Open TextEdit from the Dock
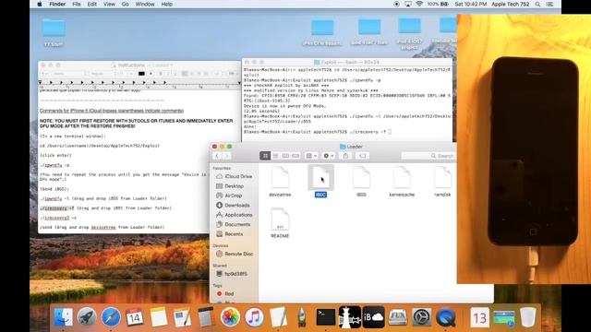Viewport: 591px width, 332px height. click(278, 317)
